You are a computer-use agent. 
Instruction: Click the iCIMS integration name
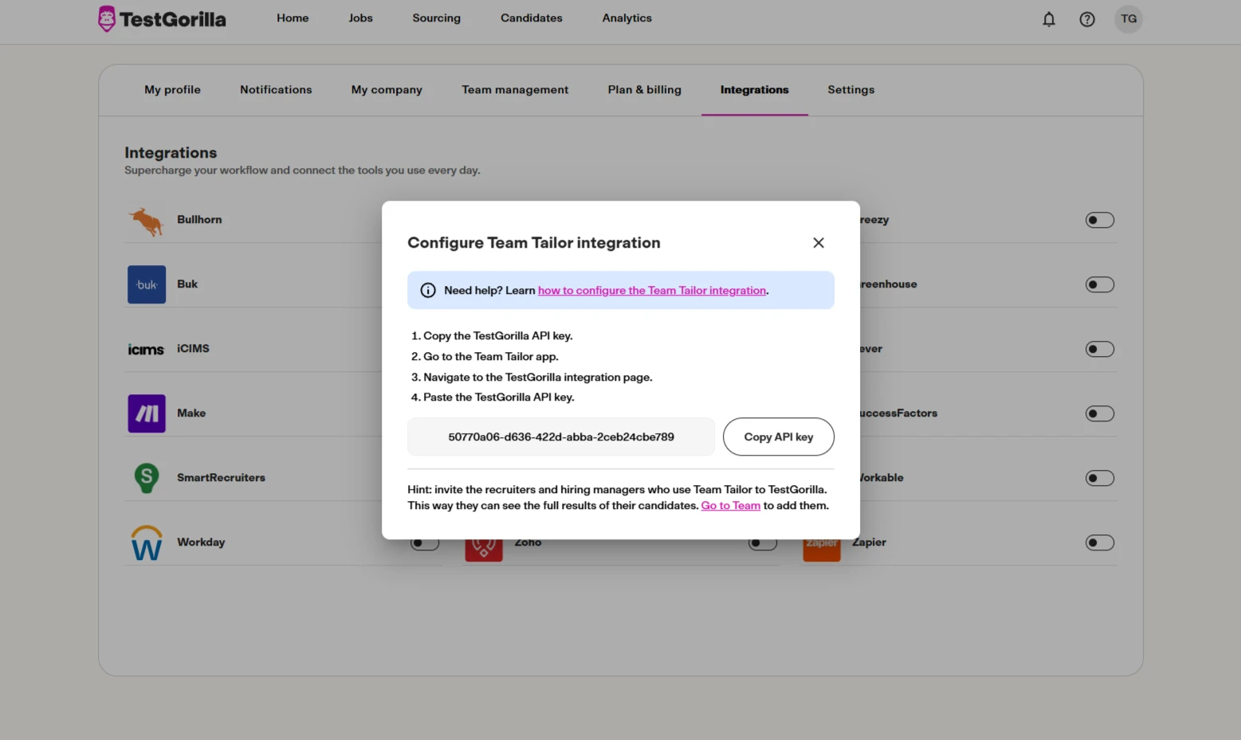click(x=193, y=349)
